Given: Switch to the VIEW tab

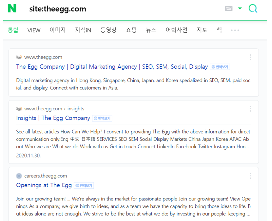Looking at the screenshot, I should click(34, 30).
